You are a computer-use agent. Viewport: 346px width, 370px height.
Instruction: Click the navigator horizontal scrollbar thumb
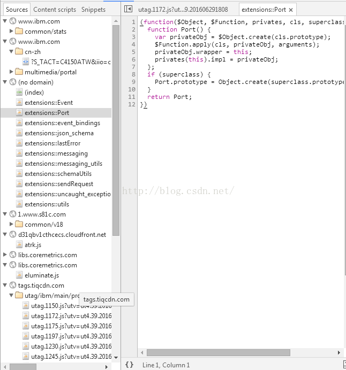[x=23, y=367]
